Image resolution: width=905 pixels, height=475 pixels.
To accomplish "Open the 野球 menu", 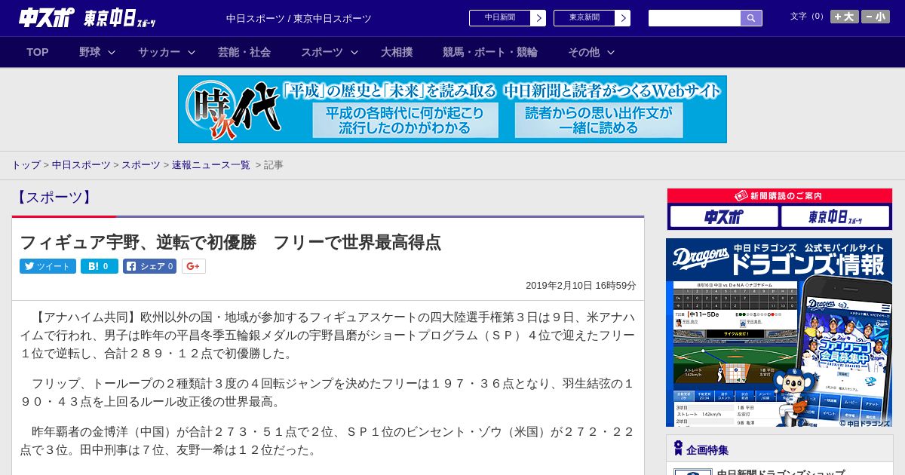I will [90, 52].
